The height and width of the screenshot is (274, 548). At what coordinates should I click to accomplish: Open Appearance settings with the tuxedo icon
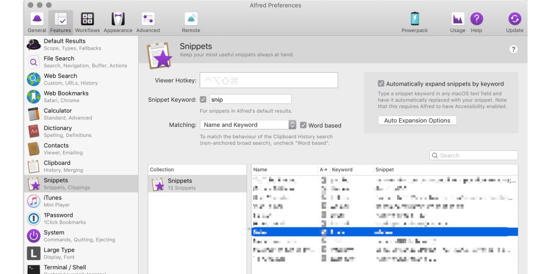coord(118,22)
